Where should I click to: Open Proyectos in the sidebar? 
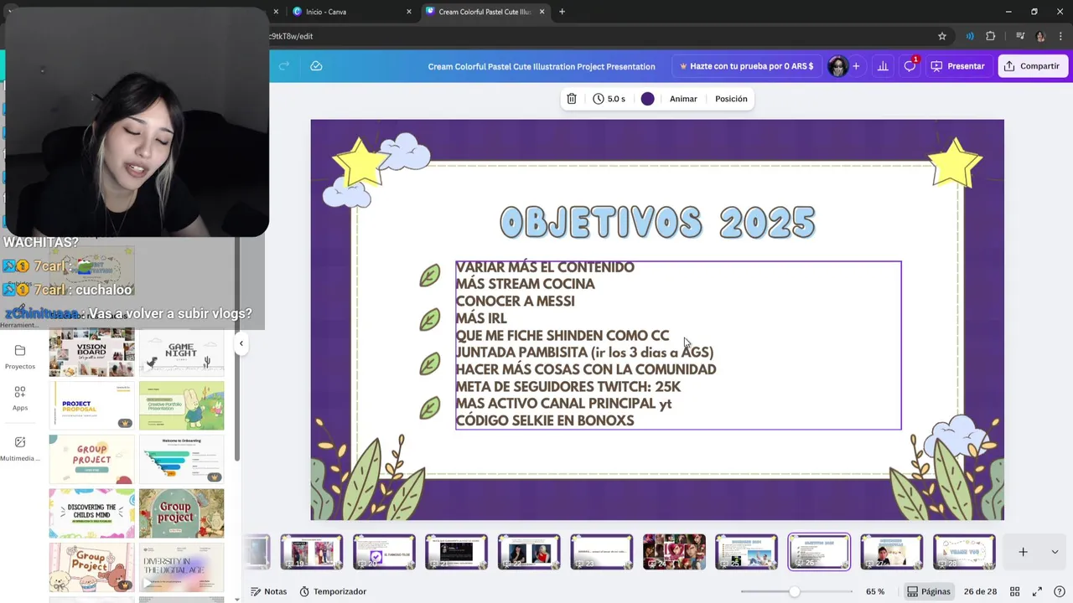point(20,357)
